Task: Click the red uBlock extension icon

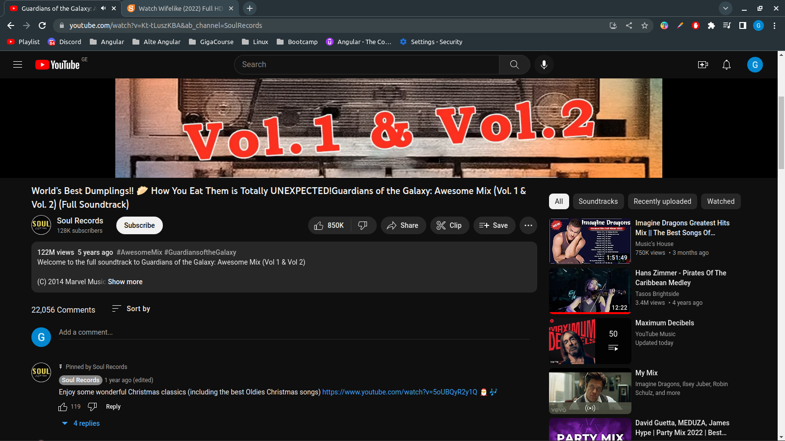Action: click(x=696, y=25)
